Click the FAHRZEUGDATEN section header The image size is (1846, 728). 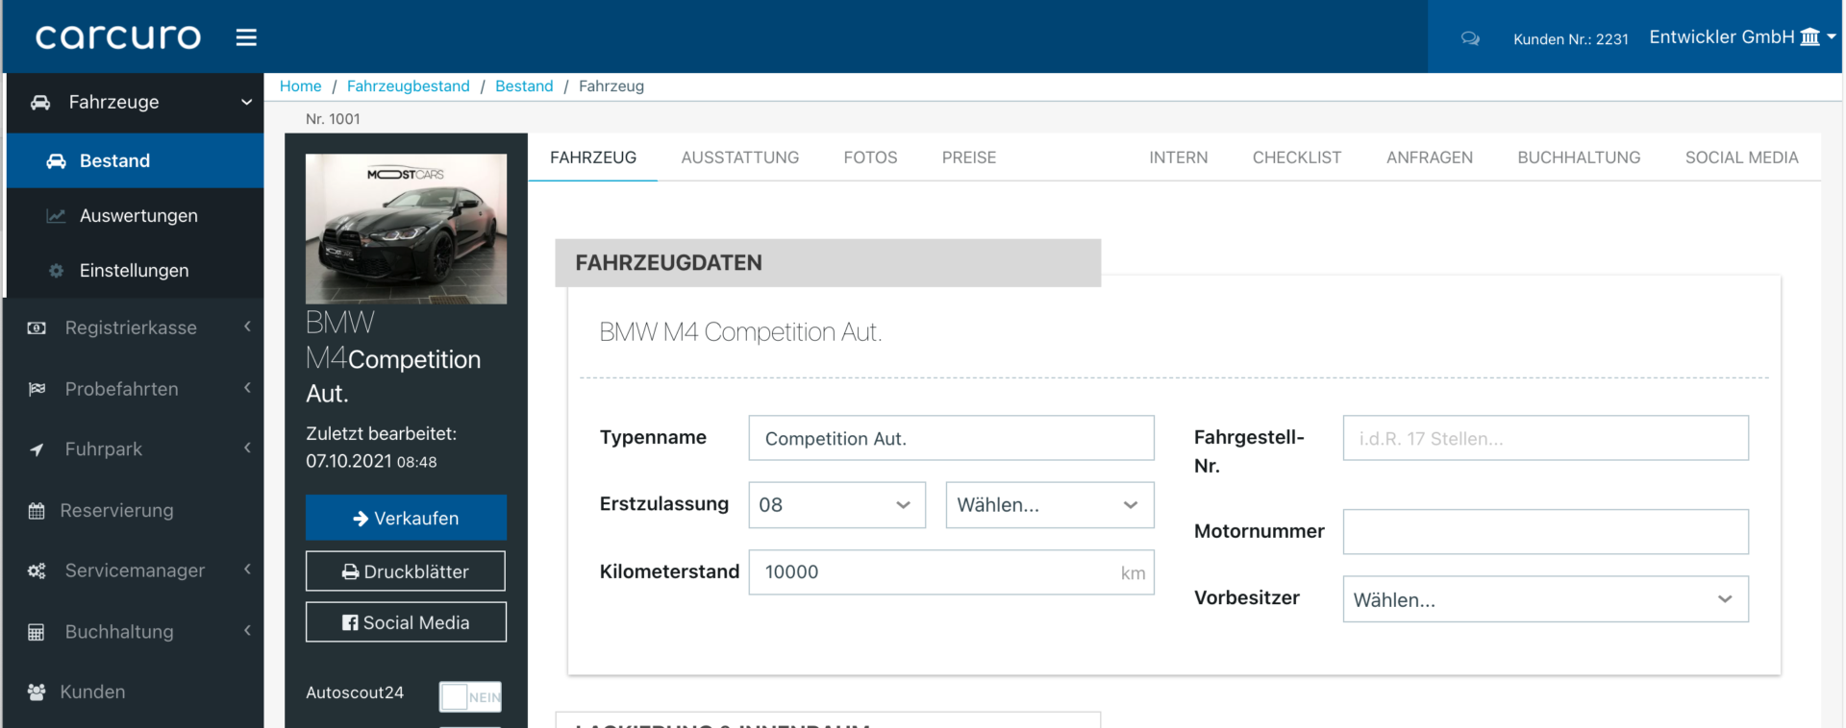click(828, 263)
